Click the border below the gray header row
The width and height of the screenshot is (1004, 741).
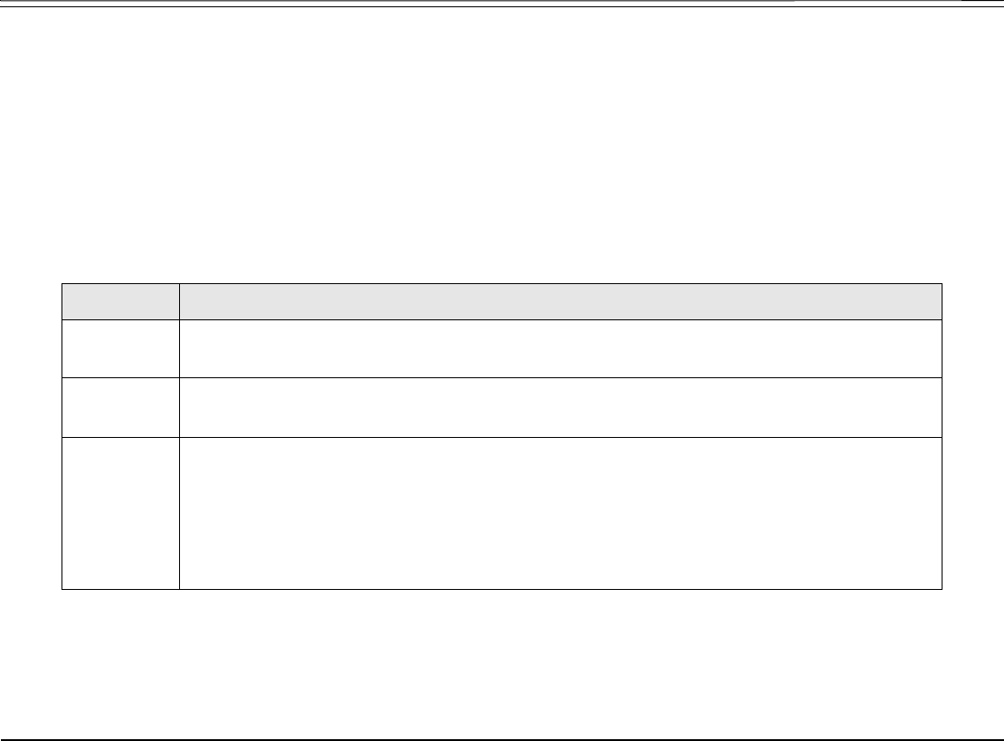pyautogui.click(x=502, y=319)
